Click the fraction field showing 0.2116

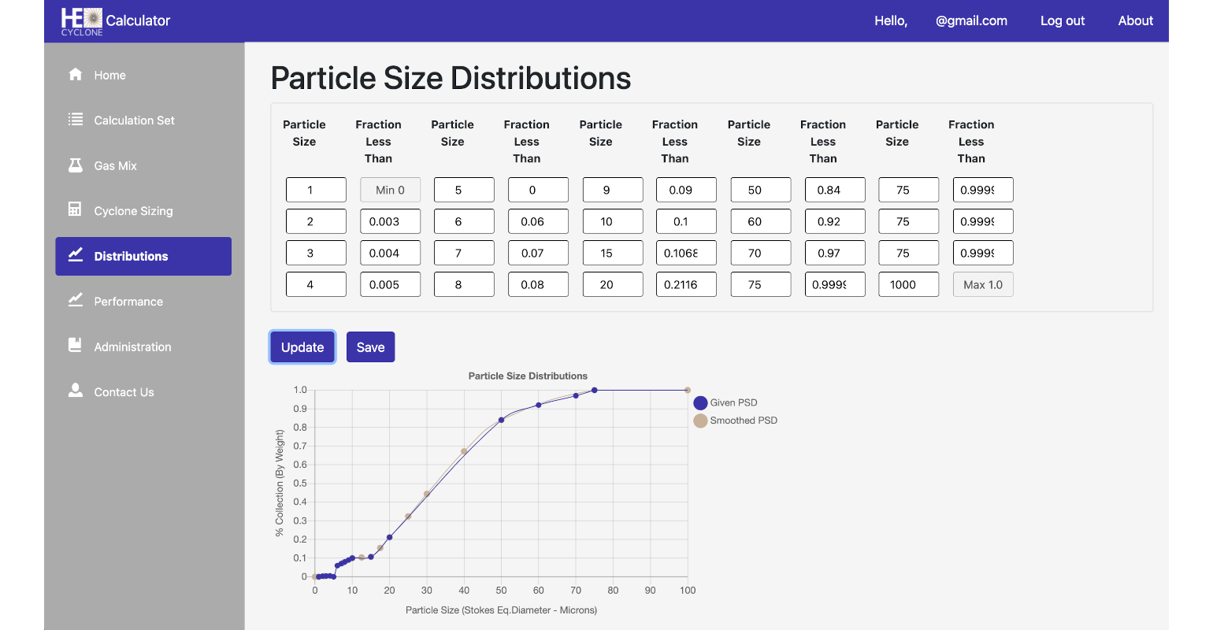[686, 284]
